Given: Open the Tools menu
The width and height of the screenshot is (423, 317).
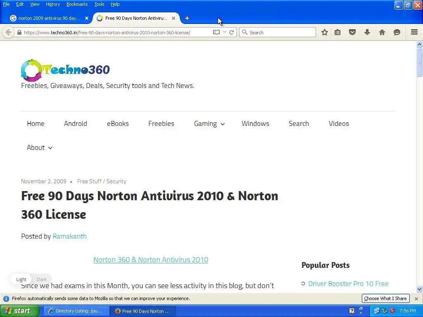Looking at the screenshot, I should 99,4.
